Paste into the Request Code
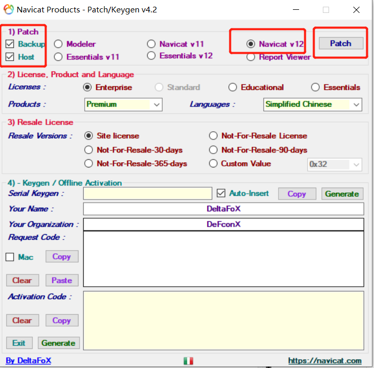The width and height of the screenshot is (374, 368). click(62, 280)
